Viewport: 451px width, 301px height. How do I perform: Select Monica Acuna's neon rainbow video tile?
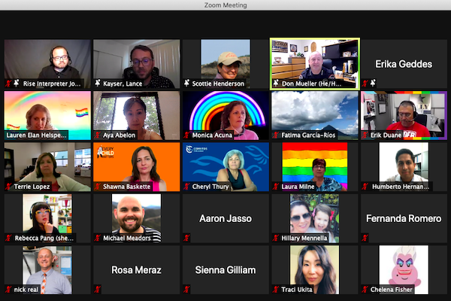pos(225,115)
